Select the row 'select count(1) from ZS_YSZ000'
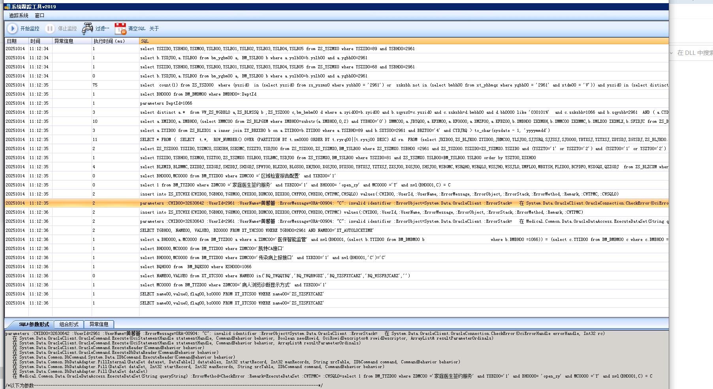Viewport: 713px width, 389px height. click(x=337, y=85)
